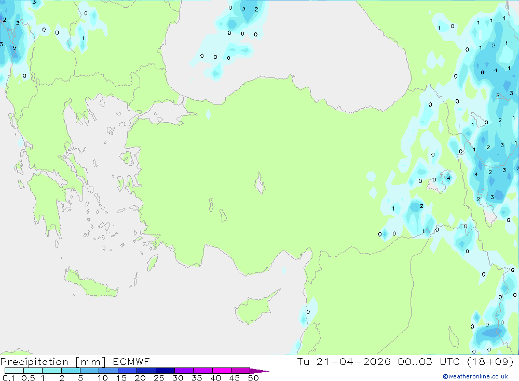Click the 'ECMWF' model label
This screenshot has width=519, height=381.
point(131,362)
